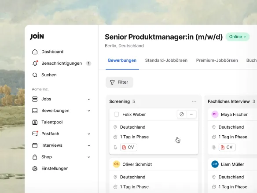Go to Dashboard in the sidebar
Image resolution: width=257 pixels, height=193 pixels.
[x=52, y=52]
